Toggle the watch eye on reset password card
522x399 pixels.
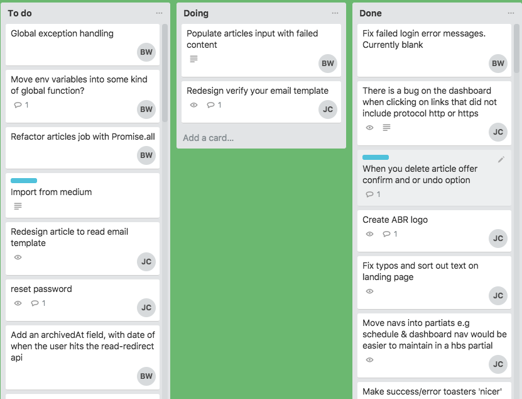pos(18,303)
